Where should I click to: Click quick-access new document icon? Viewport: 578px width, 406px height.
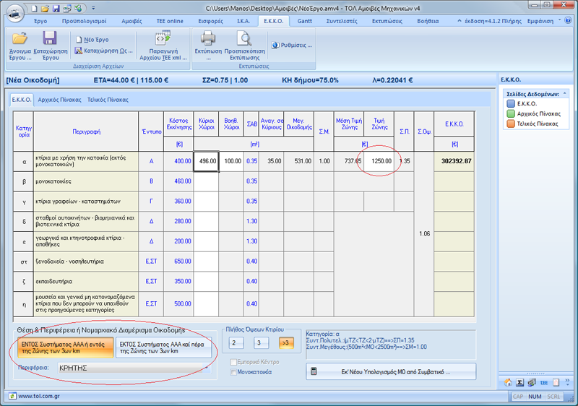tap(34, 8)
